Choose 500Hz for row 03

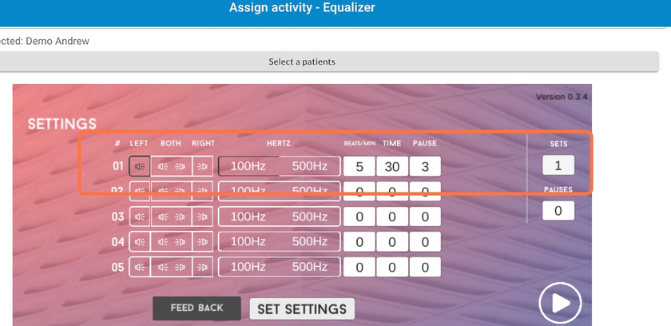[x=310, y=217]
